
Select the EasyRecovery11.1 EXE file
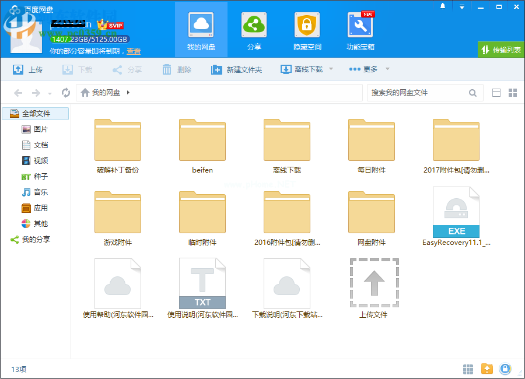(456, 217)
